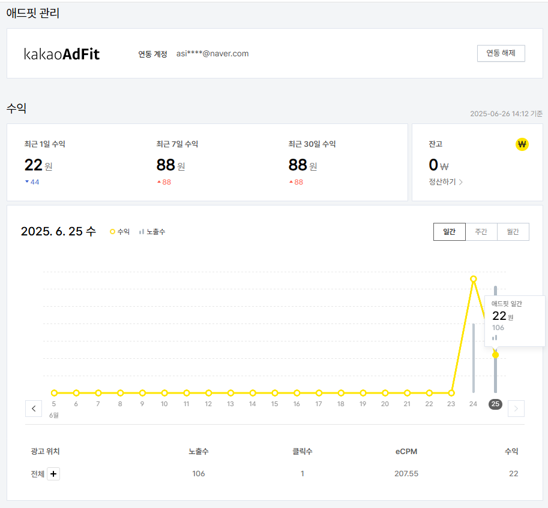
Task: Click the 노출수 column header
Action: [199, 452]
